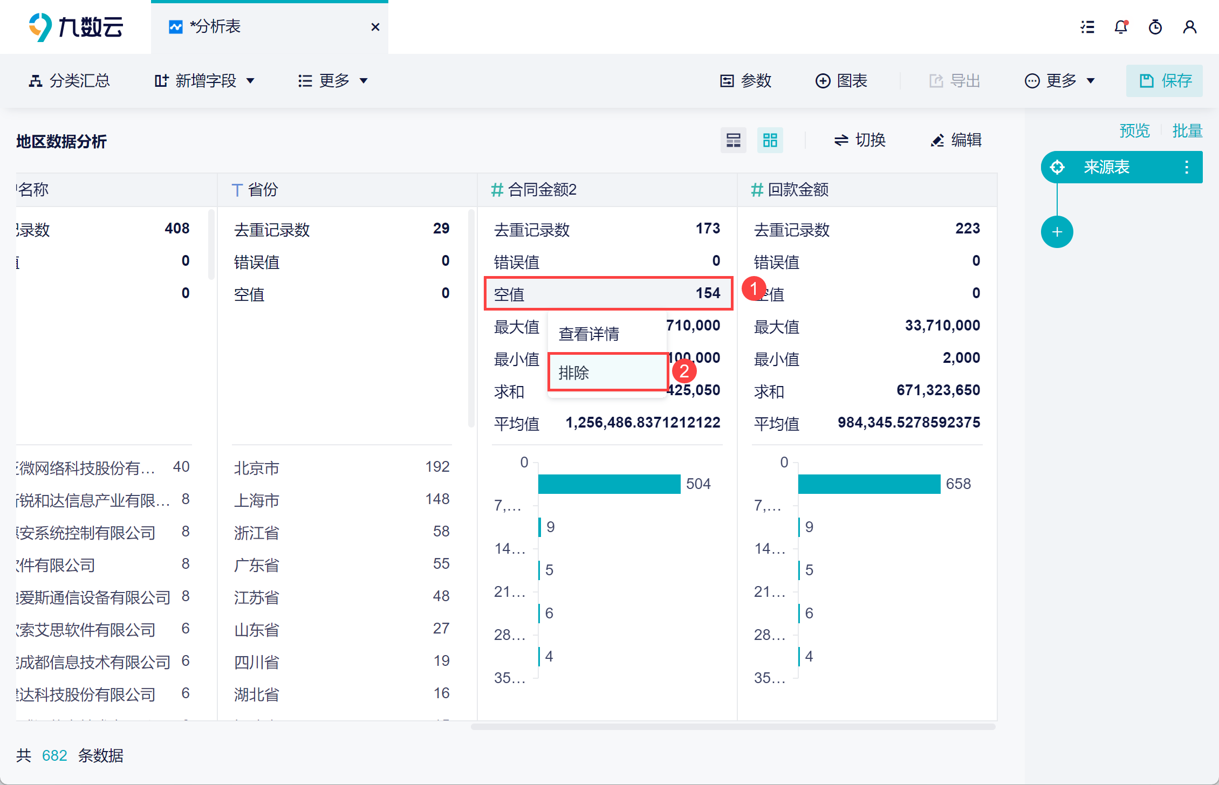The width and height of the screenshot is (1219, 785).
Task: Switch to card grid view toggle
Action: tap(770, 140)
